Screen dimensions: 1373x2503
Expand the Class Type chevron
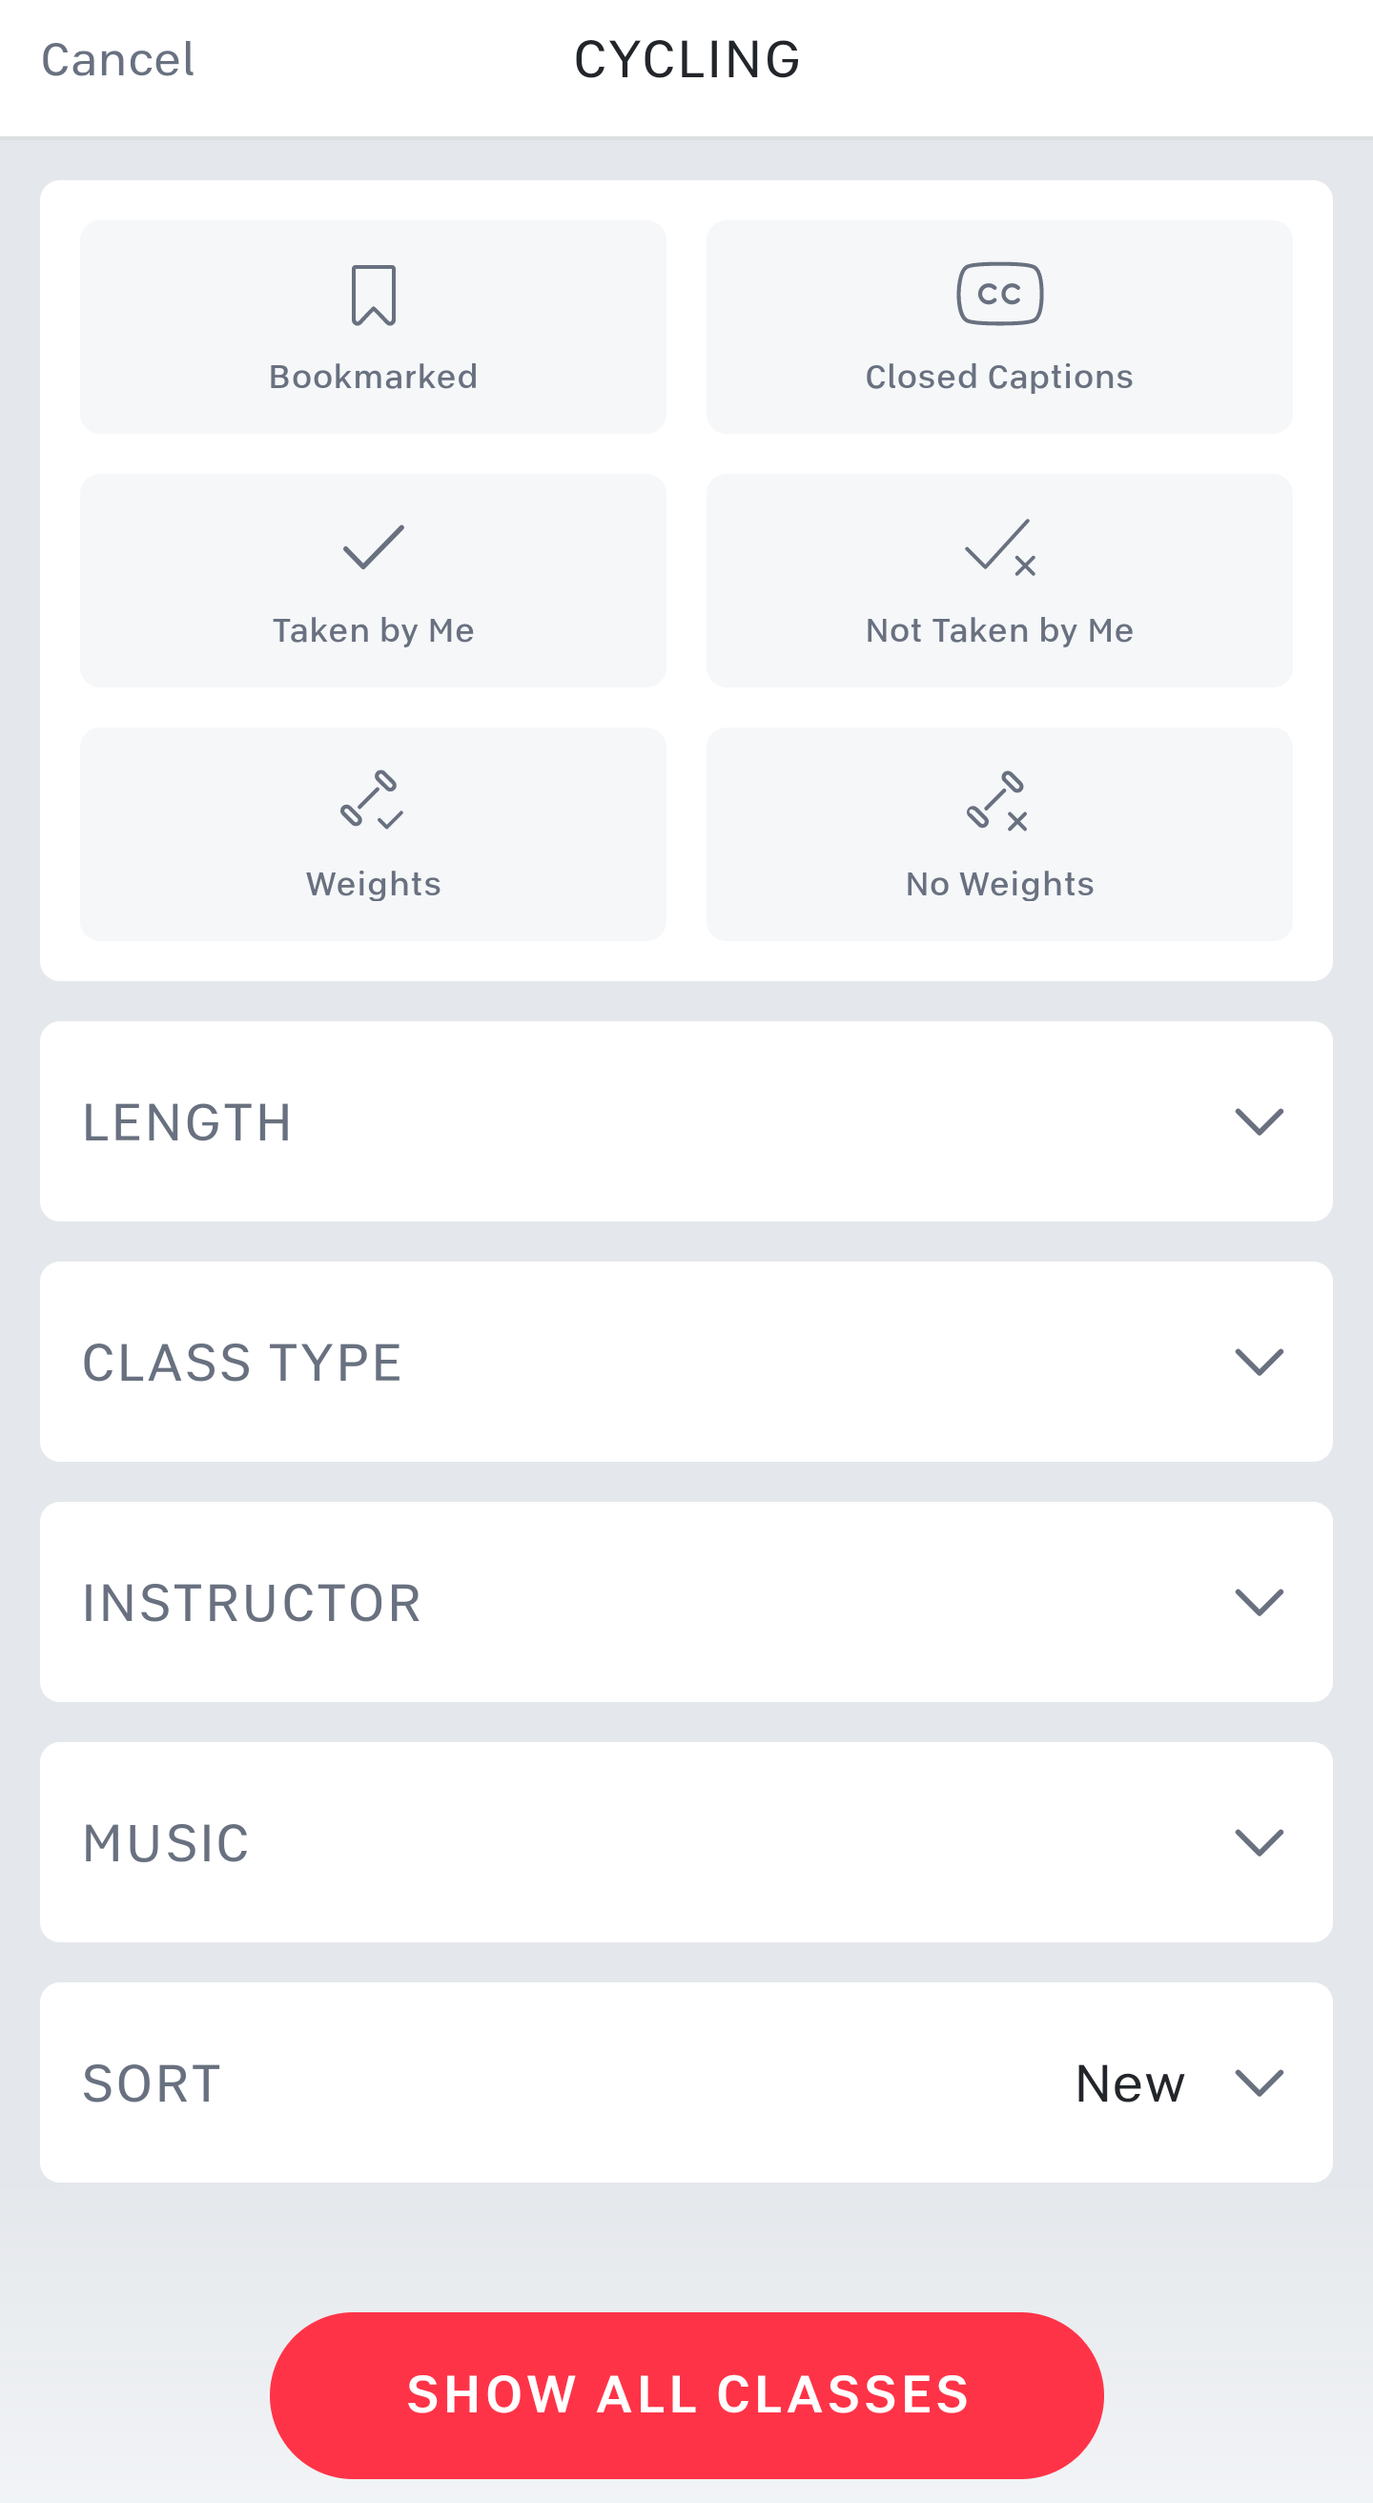pyautogui.click(x=1259, y=1362)
